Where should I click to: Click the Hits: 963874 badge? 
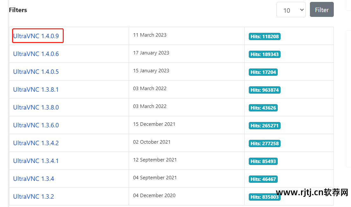click(265, 90)
